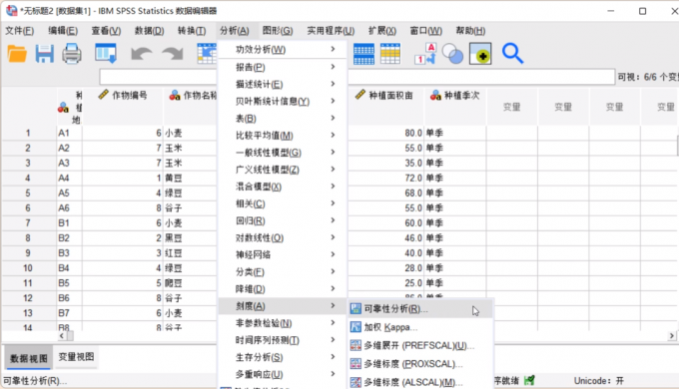Click the PROXSCAL item icon
The height and width of the screenshot is (389, 679).
(x=355, y=364)
